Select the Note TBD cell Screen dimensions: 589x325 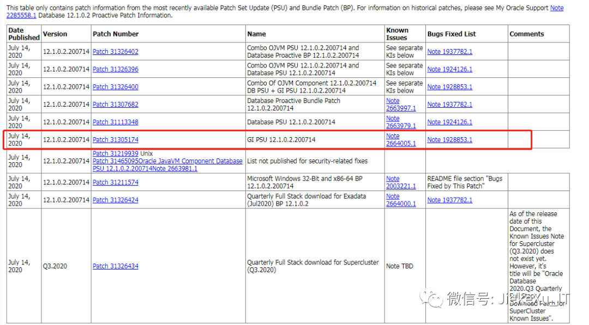pos(405,266)
